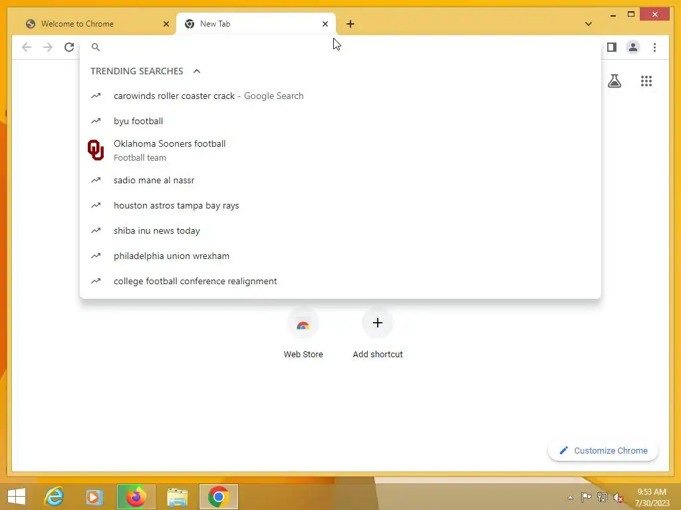Click muted volume tray icon
The height and width of the screenshot is (510, 681).
pos(618,497)
